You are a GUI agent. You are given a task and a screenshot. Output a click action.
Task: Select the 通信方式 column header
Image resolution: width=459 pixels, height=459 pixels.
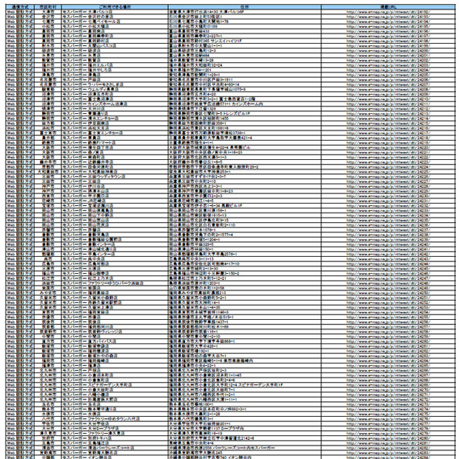(20, 7)
